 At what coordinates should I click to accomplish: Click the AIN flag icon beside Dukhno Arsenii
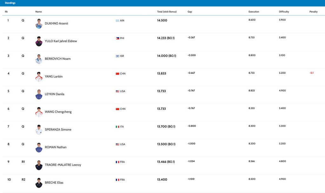tap(117, 21)
